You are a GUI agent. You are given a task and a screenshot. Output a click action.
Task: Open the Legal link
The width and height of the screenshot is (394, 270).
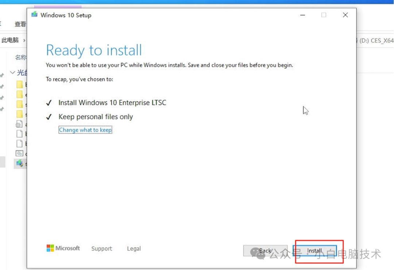[x=134, y=249]
